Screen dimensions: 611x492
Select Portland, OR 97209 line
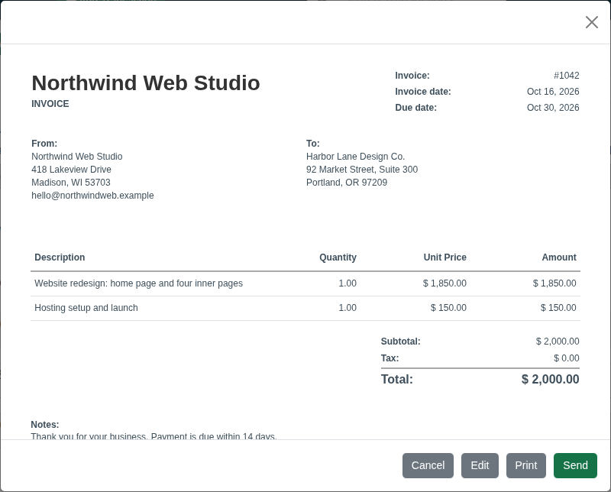(347, 183)
